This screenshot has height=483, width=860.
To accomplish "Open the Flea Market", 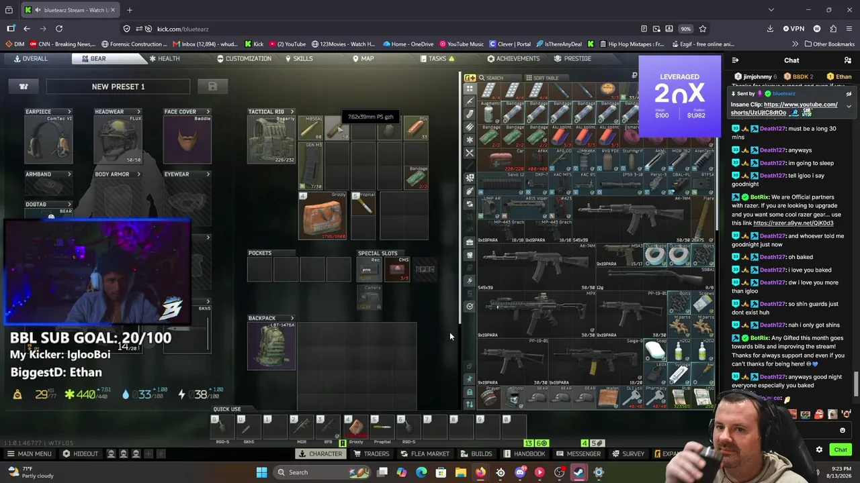I will 425,453.
